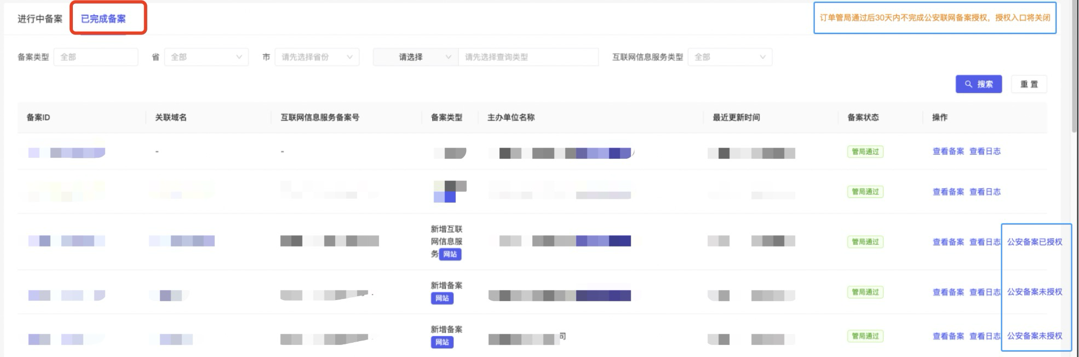Open the 市 city dropdown
Image resolution: width=1079 pixels, height=357 pixels.
click(317, 57)
